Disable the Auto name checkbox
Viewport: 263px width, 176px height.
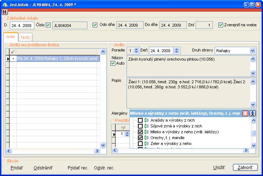click(113, 64)
